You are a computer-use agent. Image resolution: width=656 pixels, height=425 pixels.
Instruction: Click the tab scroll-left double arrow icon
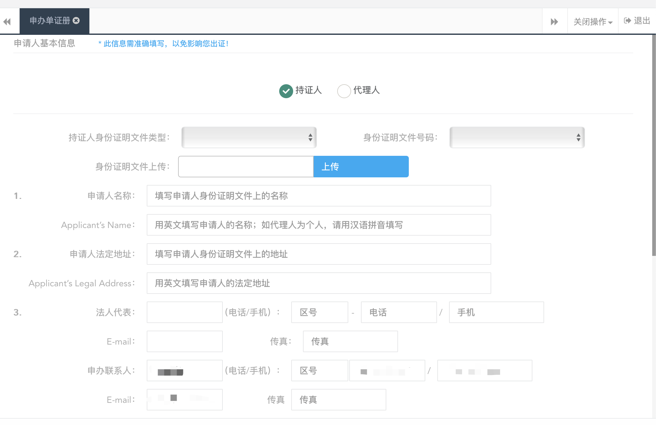pyautogui.click(x=7, y=22)
